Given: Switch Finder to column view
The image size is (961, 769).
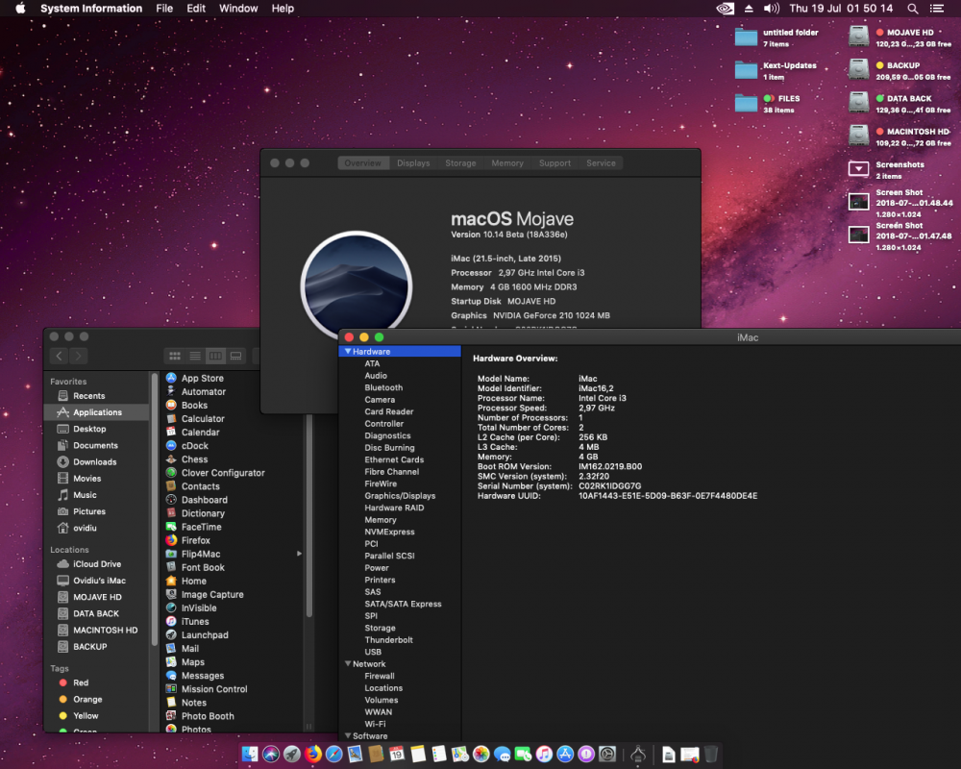Looking at the screenshot, I should 215,356.
